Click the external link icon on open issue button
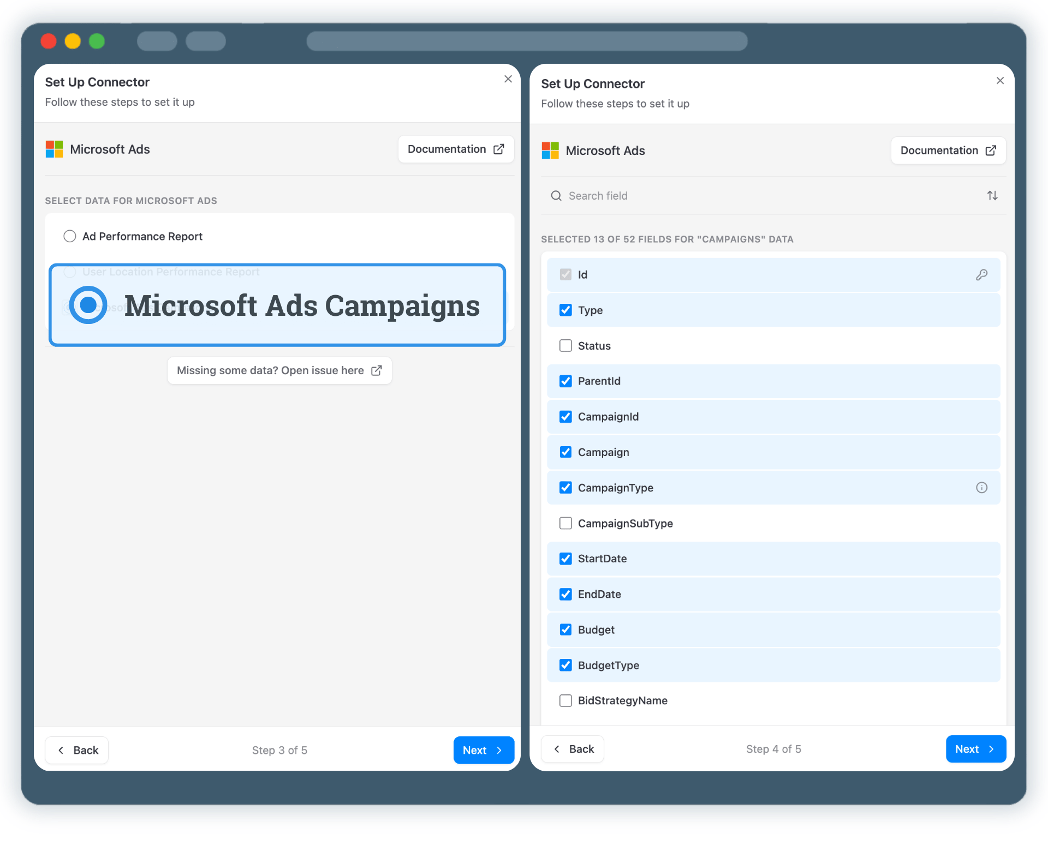1048x852 pixels. pos(377,370)
